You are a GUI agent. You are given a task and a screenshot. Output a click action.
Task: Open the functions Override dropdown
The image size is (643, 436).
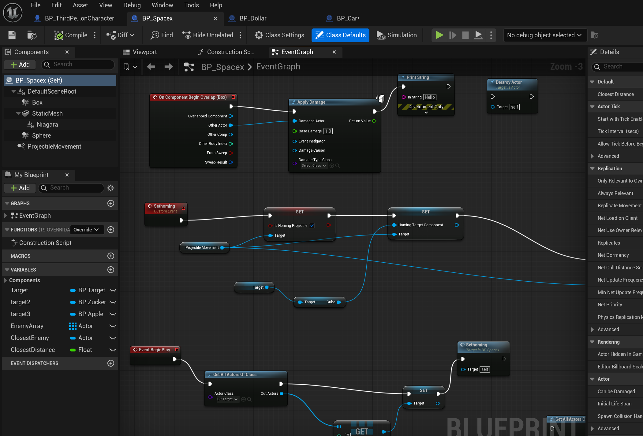click(x=87, y=230)
